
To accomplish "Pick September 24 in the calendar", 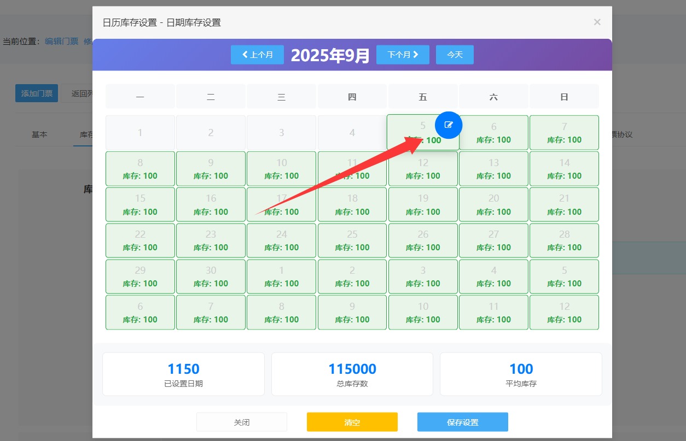I will pos(281,240).
